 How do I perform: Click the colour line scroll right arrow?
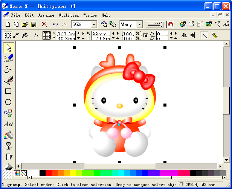[x=224, y=177]
